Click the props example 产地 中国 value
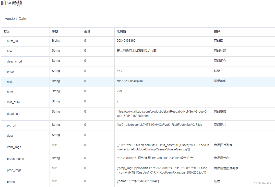275x187 pixels. (x=138, y=181)
